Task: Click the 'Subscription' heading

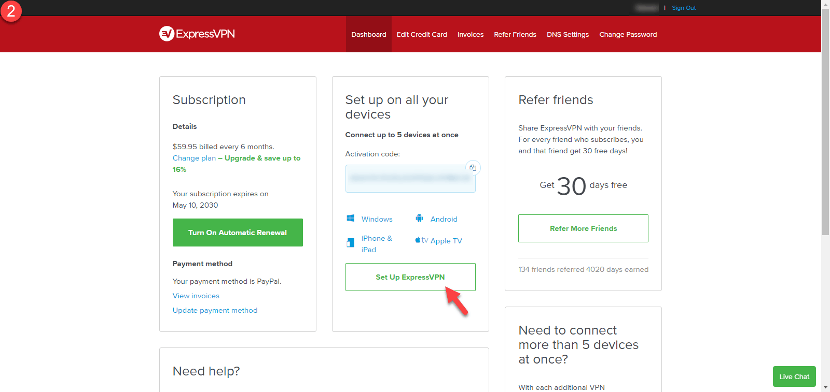Action: [x=209, y=100]
